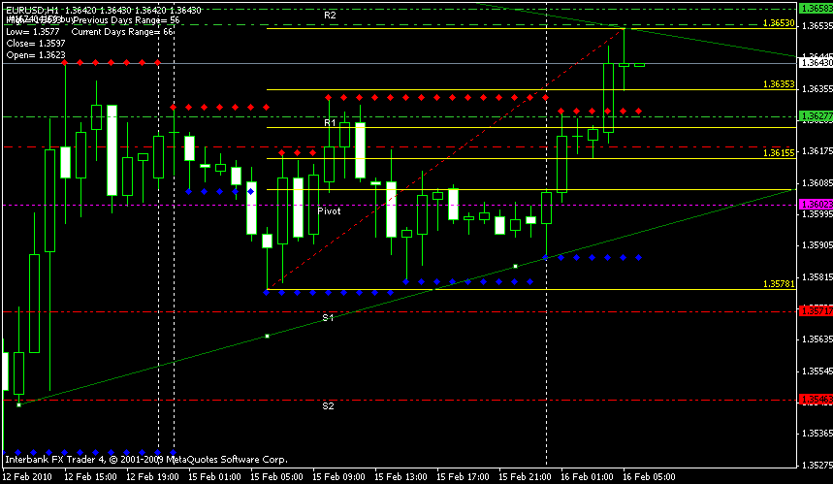Image resolution: width=833 pixels, height=484 pixels.
Task: Click the '12 Feb 15:00' time axis label
Action: tap(90, 477)
